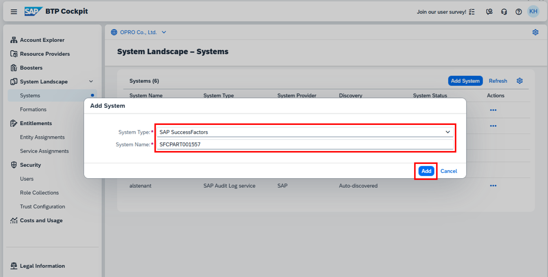Open Trust Configuration in sidebar
Screen dimensions: 548x277
[x=42, y=206]
